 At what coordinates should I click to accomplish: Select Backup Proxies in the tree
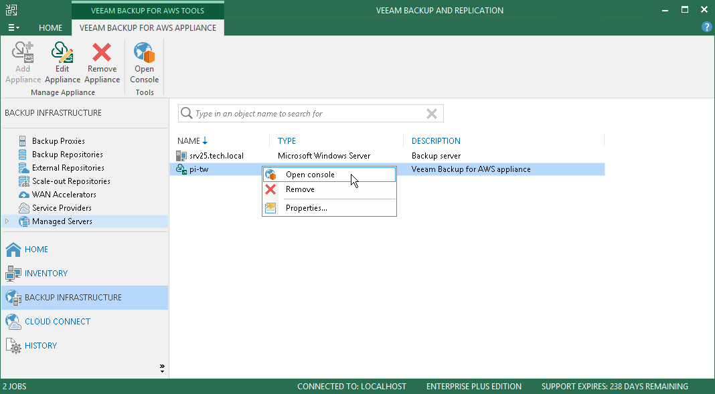(x=58, y=141)
